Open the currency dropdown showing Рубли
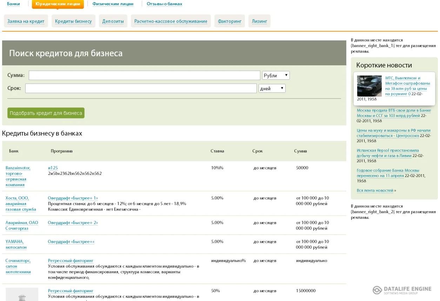 pyautogui.click(x=276, y=76)
